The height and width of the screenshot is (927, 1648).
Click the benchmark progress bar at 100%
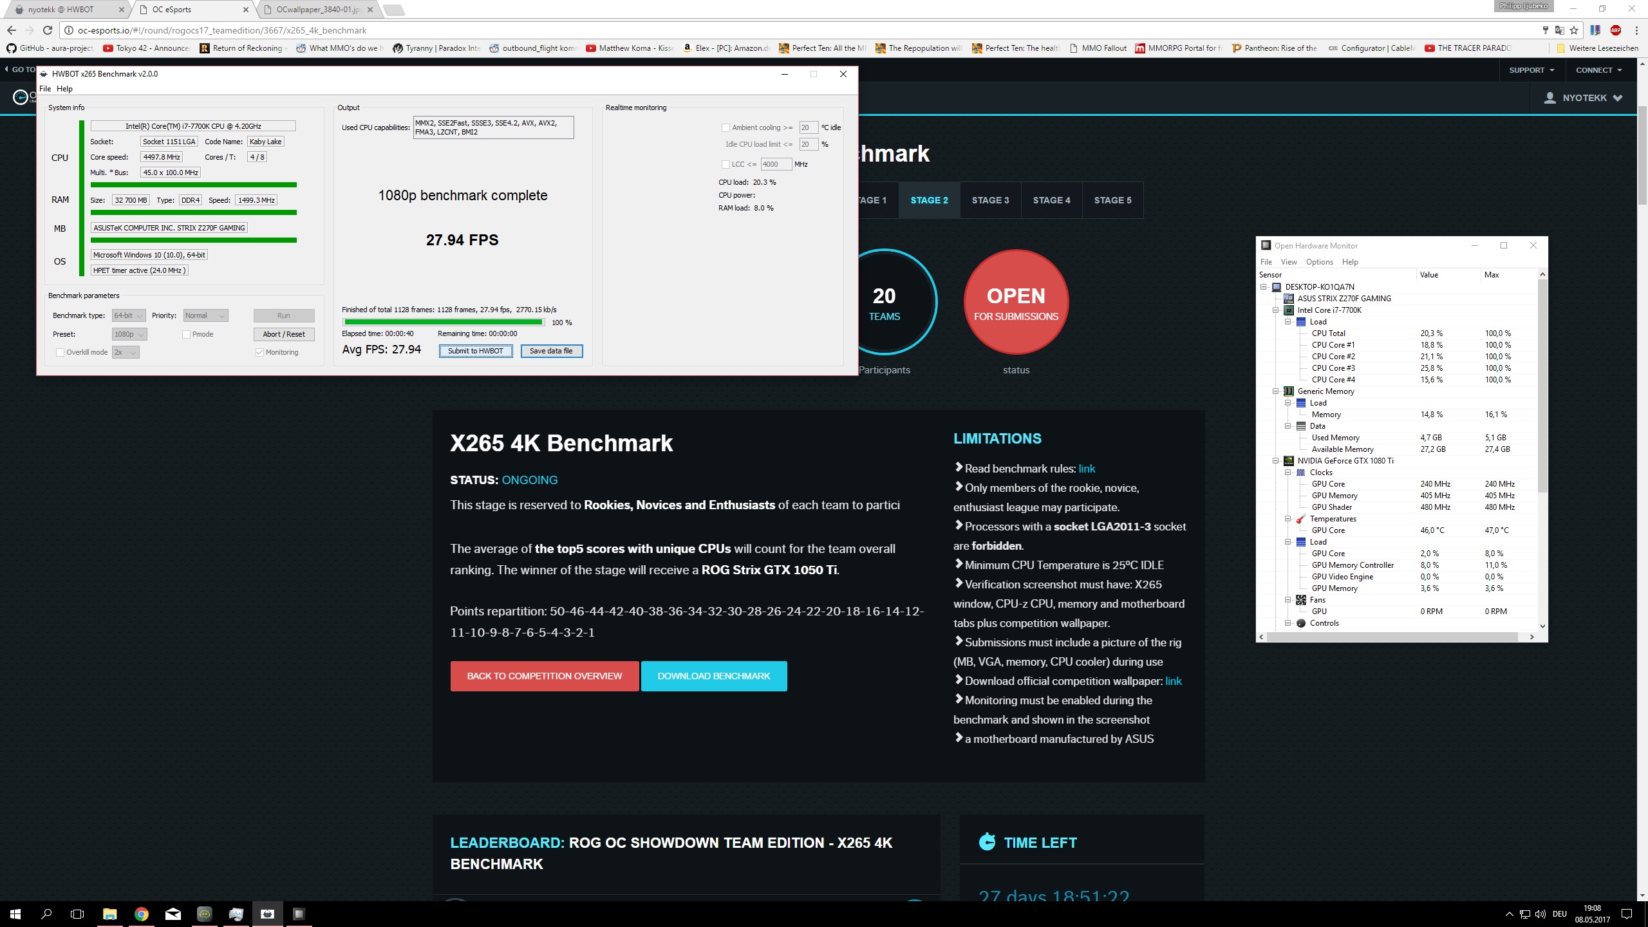(x=444, y=322)
